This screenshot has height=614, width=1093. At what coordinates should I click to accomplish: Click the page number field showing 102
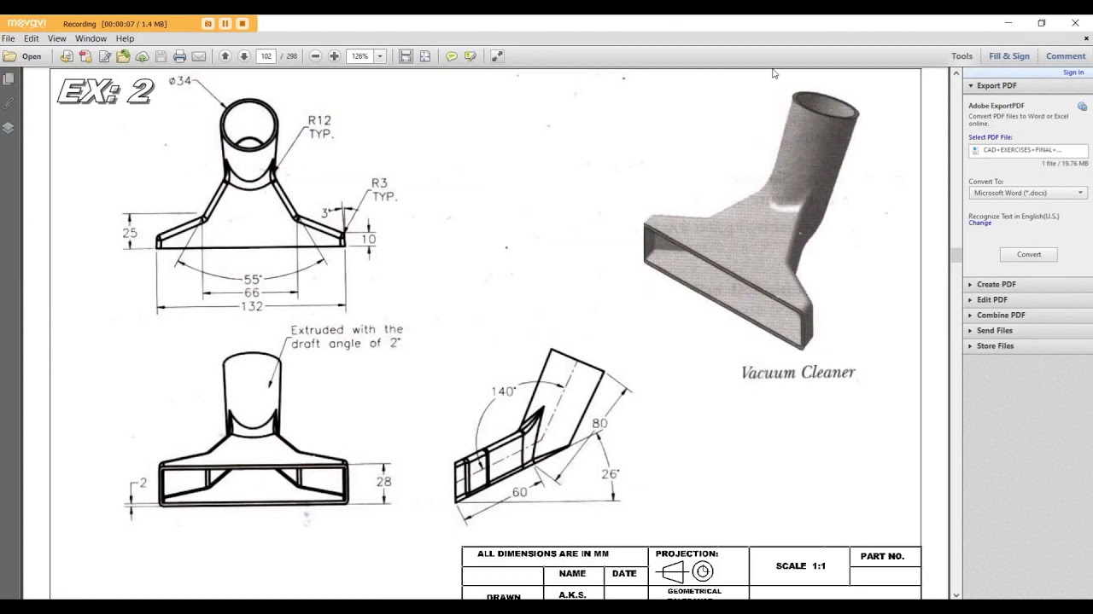point(266,56)
